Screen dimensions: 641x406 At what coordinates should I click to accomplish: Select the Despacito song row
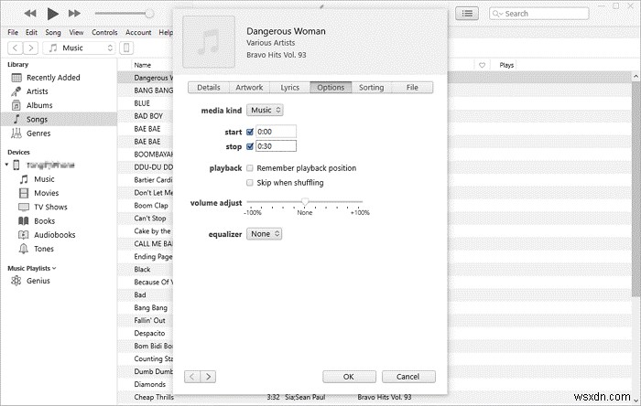click(149, 334)
